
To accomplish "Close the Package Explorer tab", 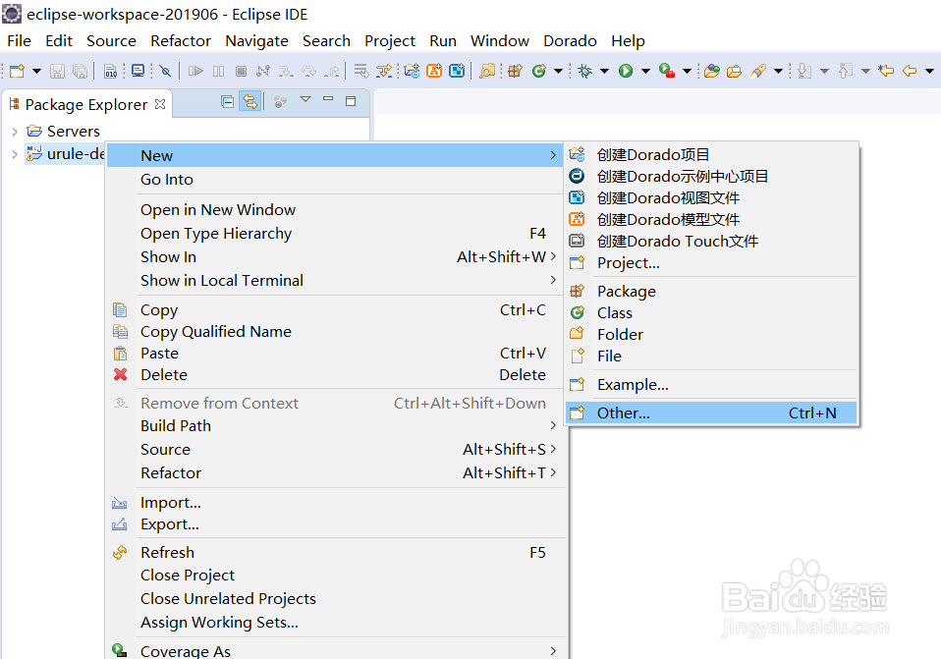I will (160, 104).
